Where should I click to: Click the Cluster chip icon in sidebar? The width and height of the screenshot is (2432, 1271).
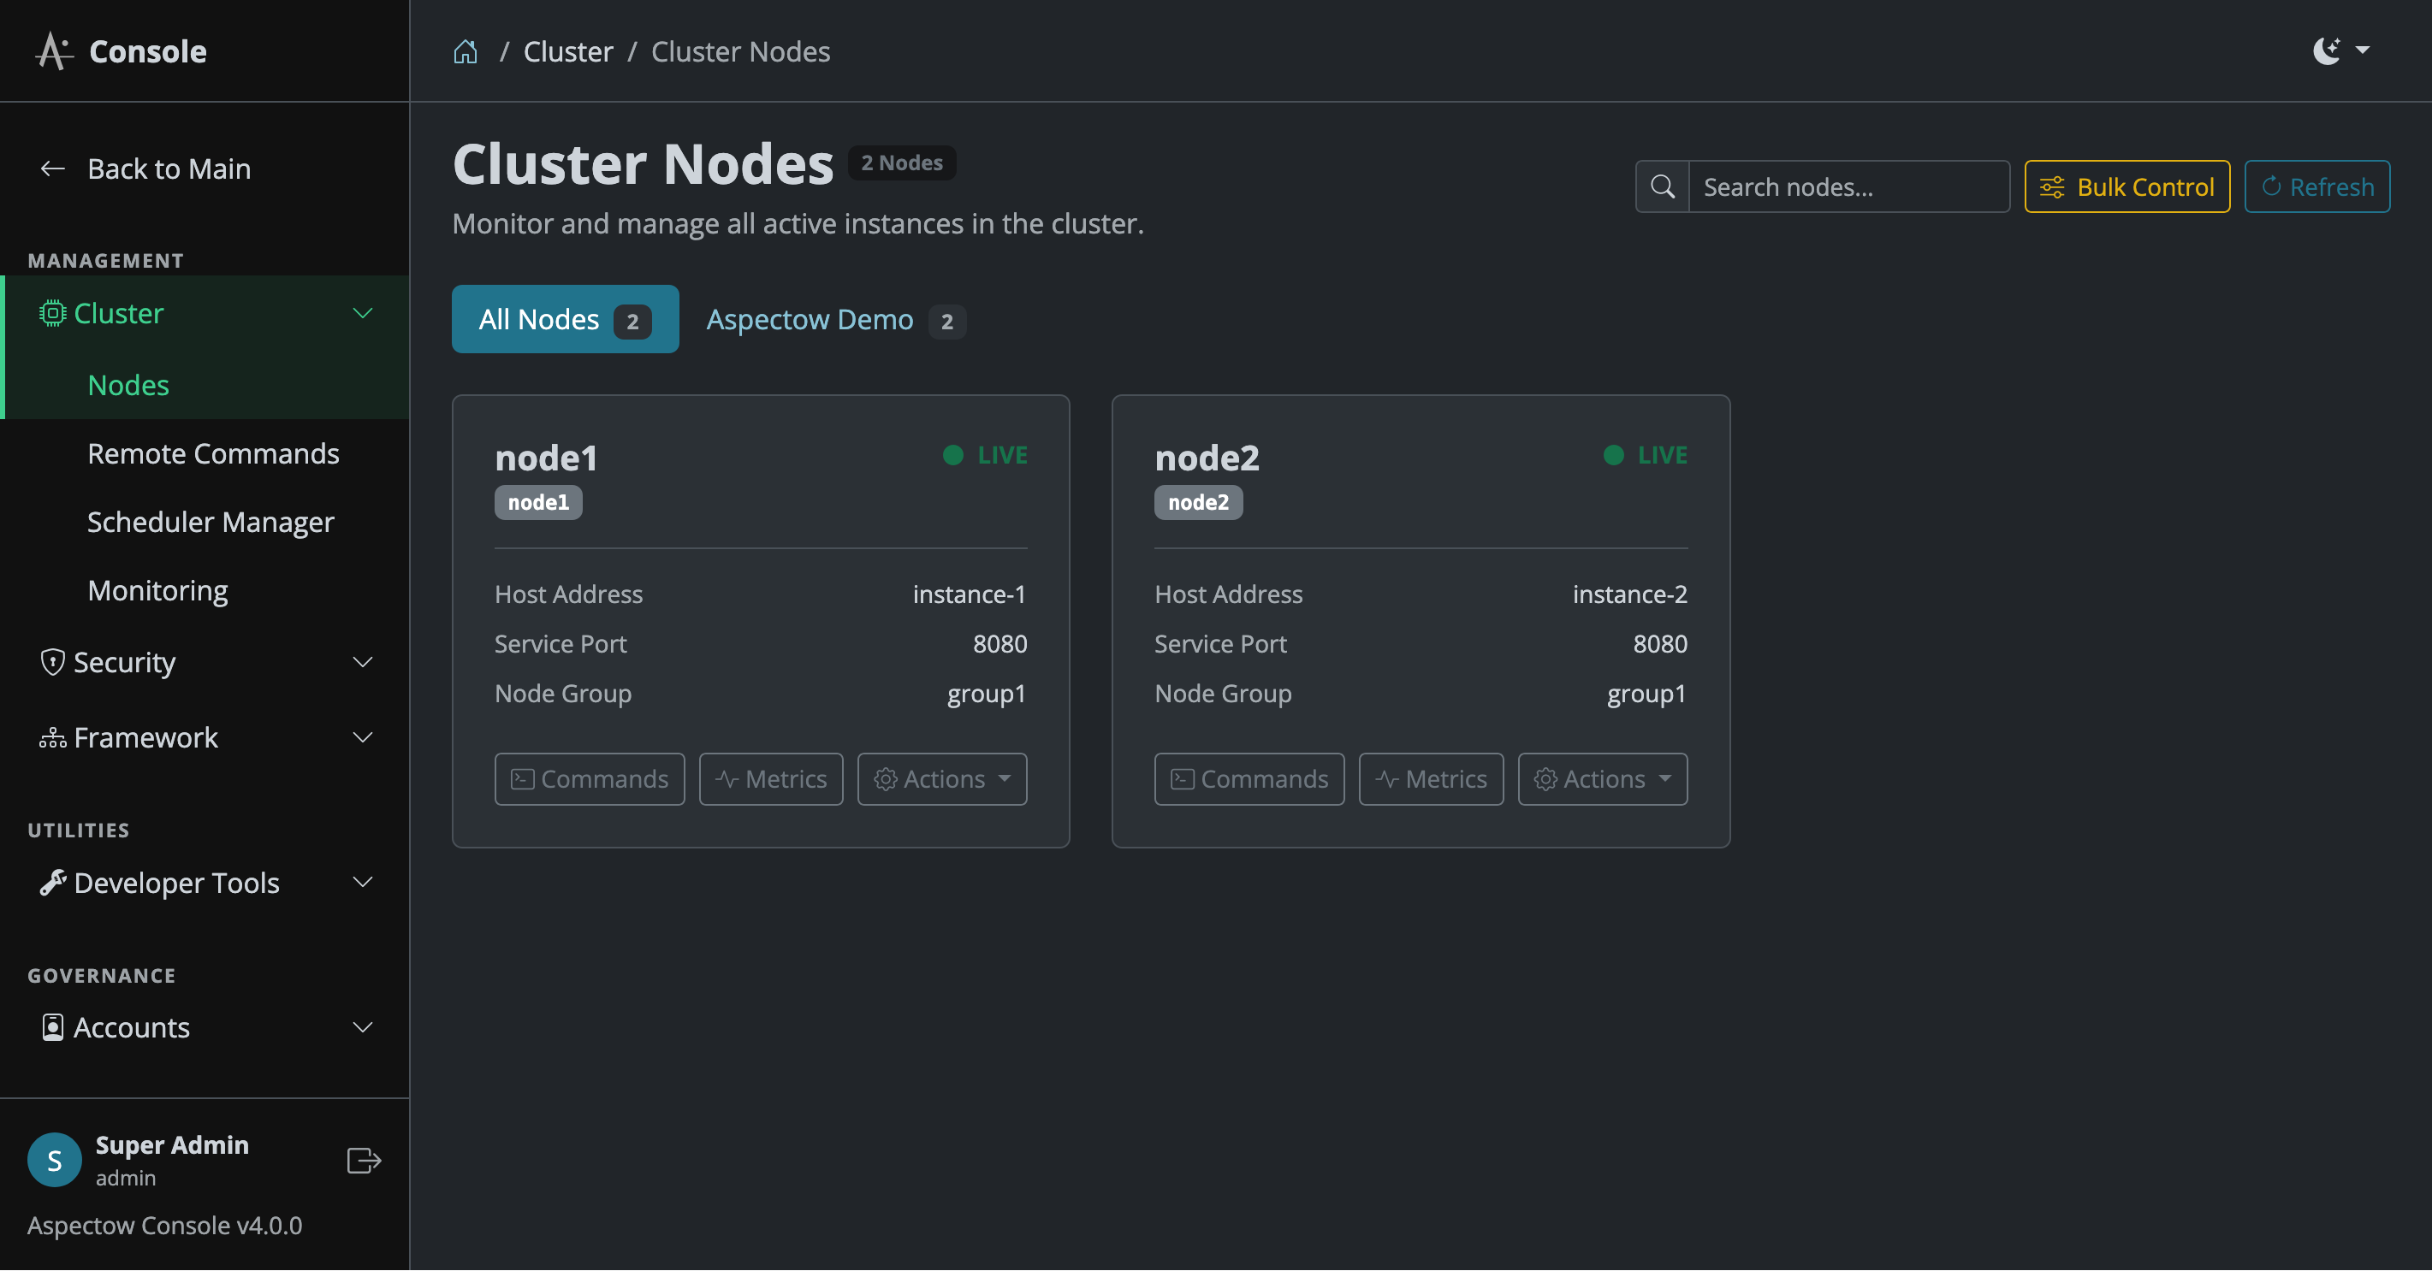tap(52, 313)
